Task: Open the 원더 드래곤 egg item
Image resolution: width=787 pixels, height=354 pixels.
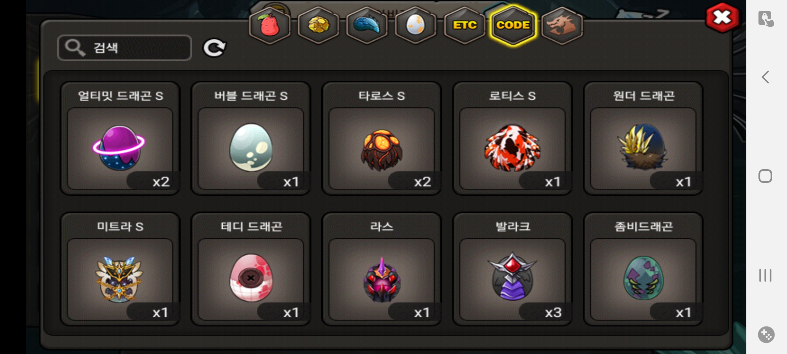Action: tap(643, 138)
